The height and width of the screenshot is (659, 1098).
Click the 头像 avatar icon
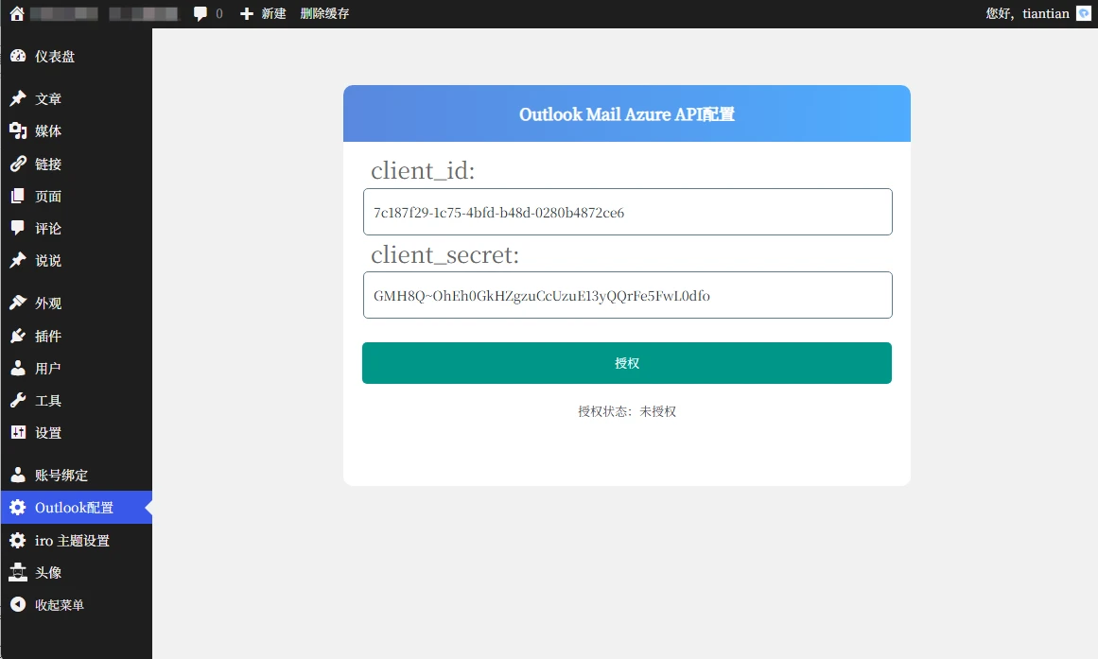(x=18, y=573)
